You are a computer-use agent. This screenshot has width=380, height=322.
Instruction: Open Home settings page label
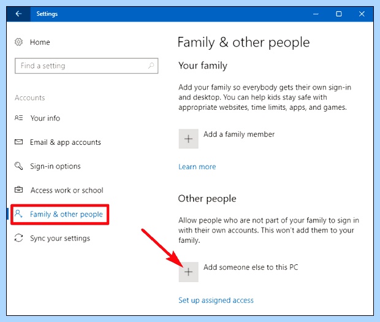40,42
